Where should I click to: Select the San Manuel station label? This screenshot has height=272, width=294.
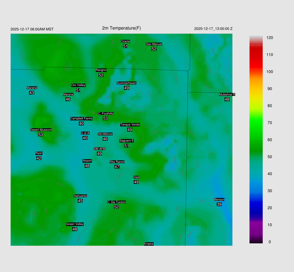point(154,44)
